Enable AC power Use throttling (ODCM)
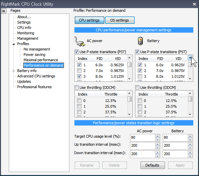Viewport: 199px width, 176px height. [77, 87]
